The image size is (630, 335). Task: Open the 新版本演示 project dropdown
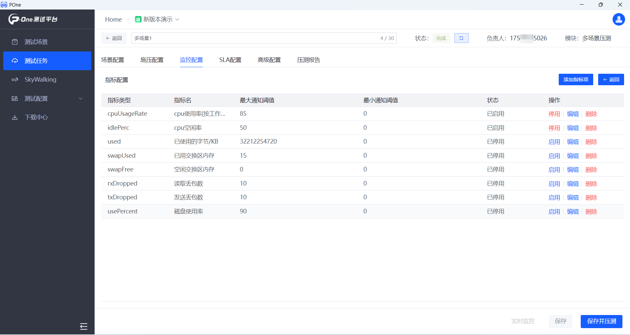coord(157,19)
